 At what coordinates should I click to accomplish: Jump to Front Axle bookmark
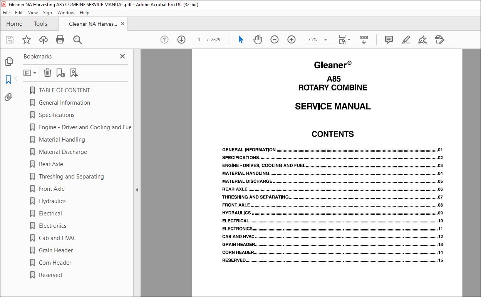52,189
